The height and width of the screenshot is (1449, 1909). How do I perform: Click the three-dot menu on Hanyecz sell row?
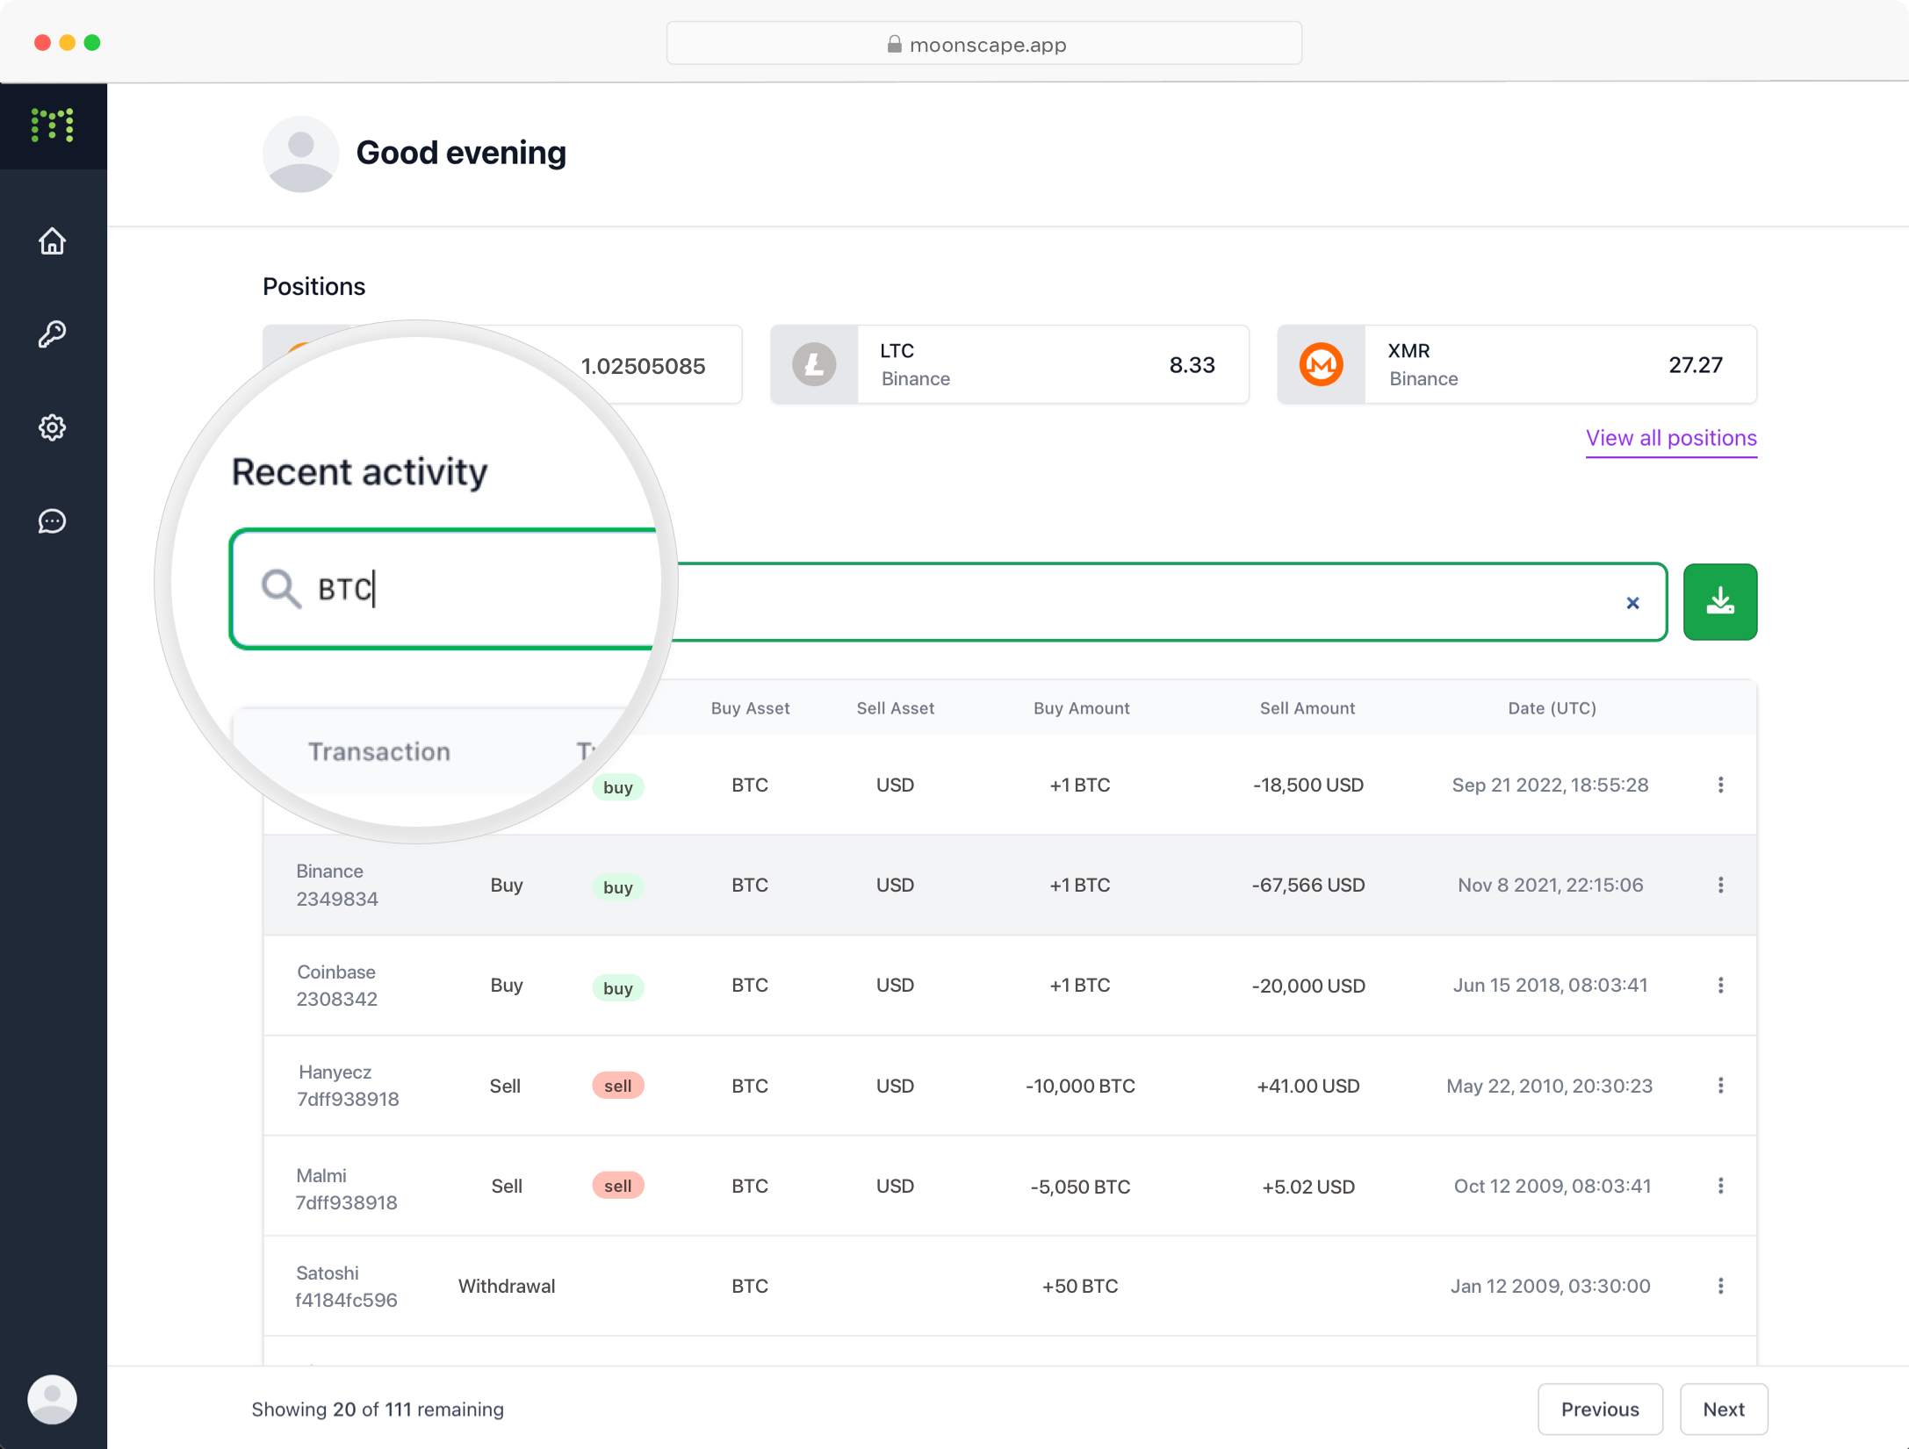[1718, 1086]
